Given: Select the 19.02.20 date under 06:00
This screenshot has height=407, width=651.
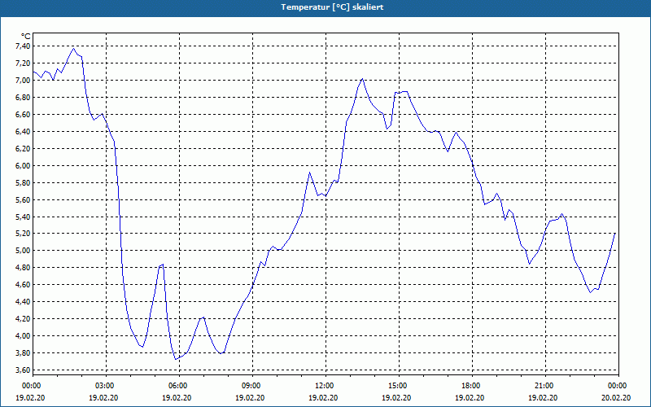Looking at the screenshot, I should point(177,397).
